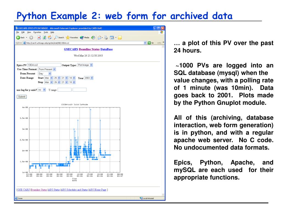Open the Start hour 21 dropdown
The width and height of the screenshot is (281, 210).
pos(66,78)
